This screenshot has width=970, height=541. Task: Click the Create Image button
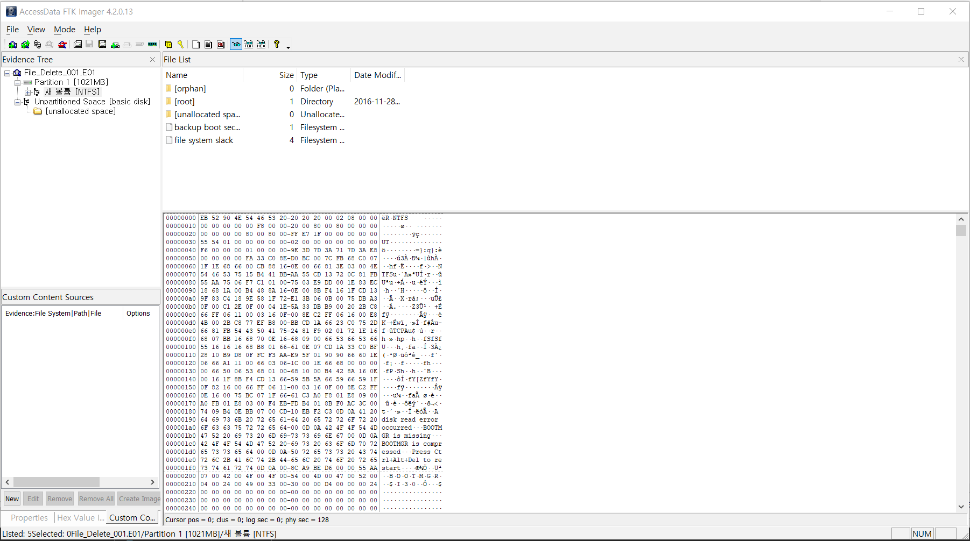(139, 499)
